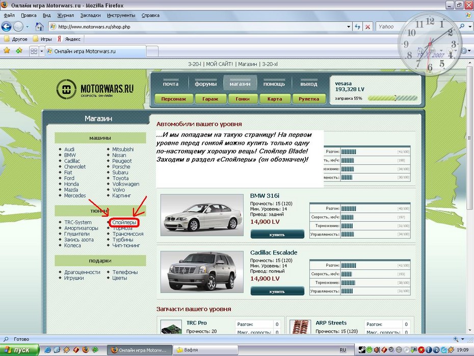This screenshot has width=474, height=356.
Task: Open the TRC-System tuning link
Action: pos(77,222)
